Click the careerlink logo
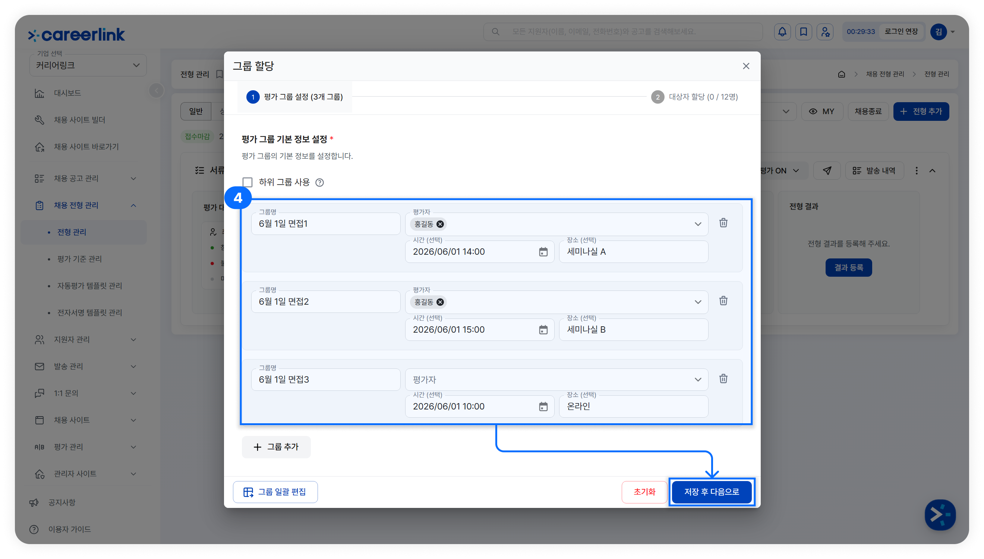 [x=76, y=35]
